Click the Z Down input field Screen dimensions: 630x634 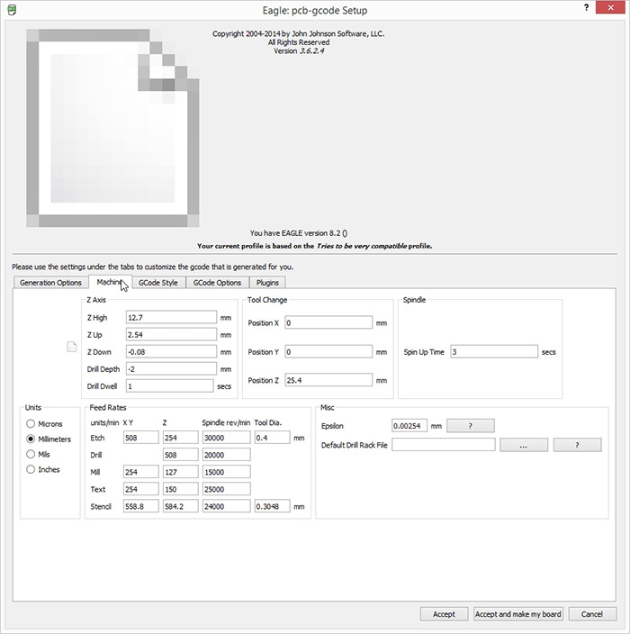171,352
